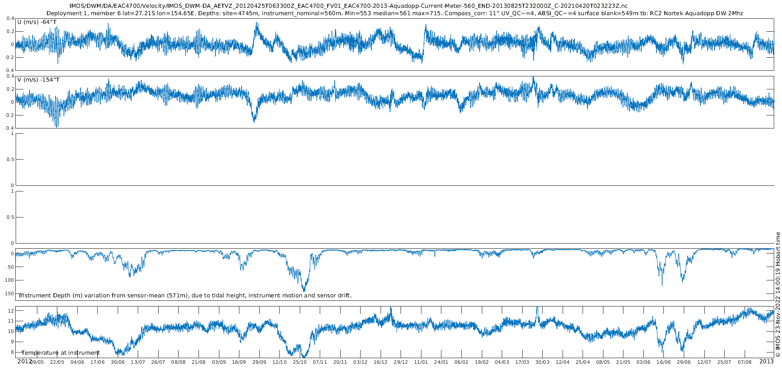This screenshot has height=369, width=782.
Task: Click the '08/08' date tick label
Action: point(178,362)
